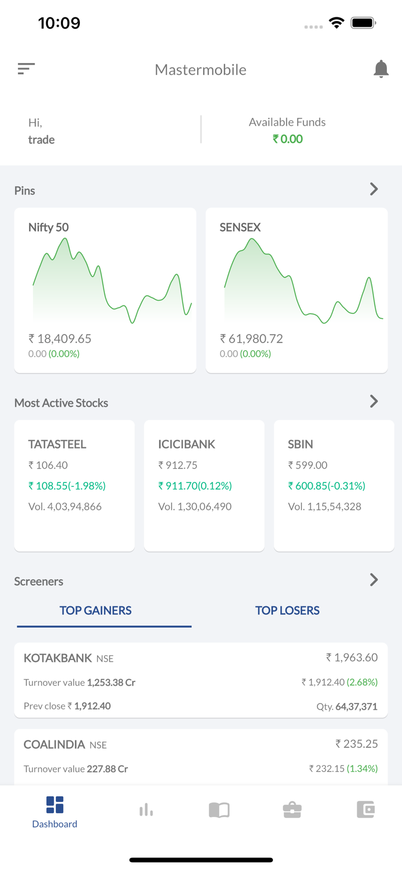The height and width of the screenshot is (870, 402).
Task: Open the briefcase portfolio icon
Action: click(x=292, y=810)
